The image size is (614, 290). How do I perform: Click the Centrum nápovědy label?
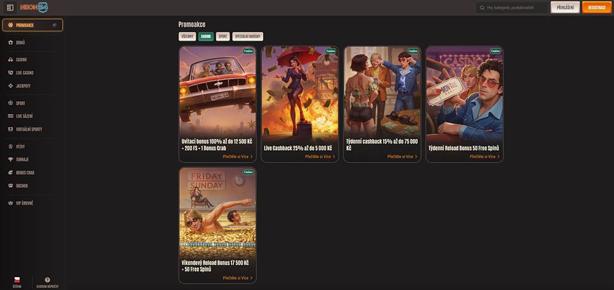click(47, 286)
